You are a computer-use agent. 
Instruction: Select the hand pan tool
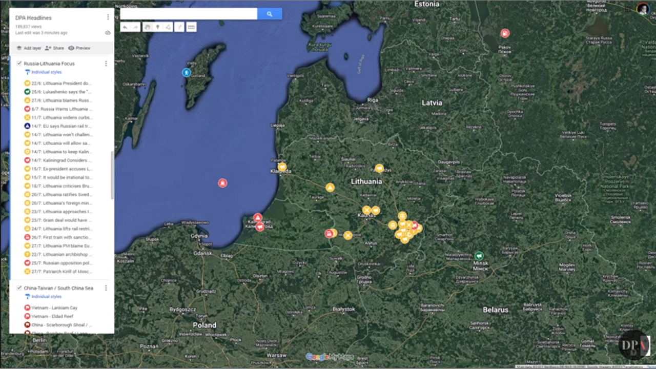click(x=147, y=27)
